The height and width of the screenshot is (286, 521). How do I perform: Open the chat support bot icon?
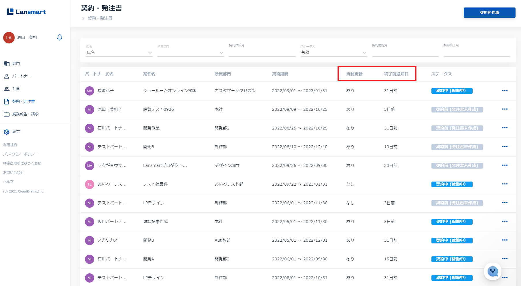tap(492, 271)
